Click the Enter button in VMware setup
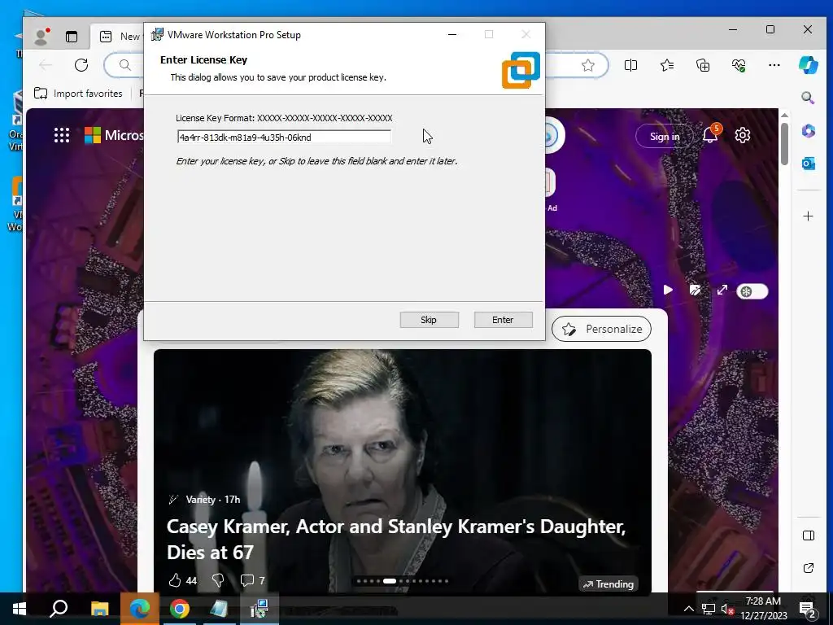The height and width of the screenshot is (625, 833). 503,320
